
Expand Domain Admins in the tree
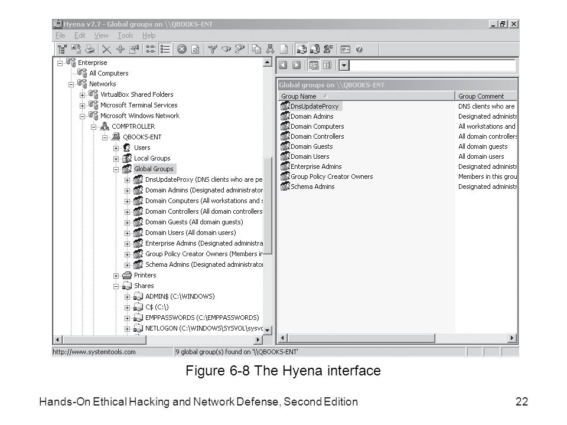(128, 191)
